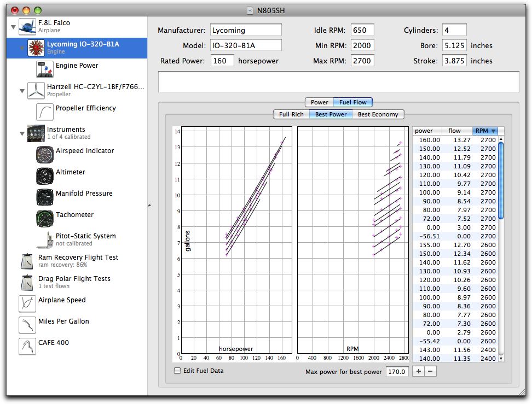Viewport: 532px width, 404px height.
Task: Select the Pitot-Static System icon
Action: pyautogui.click(x=45, y=240)
